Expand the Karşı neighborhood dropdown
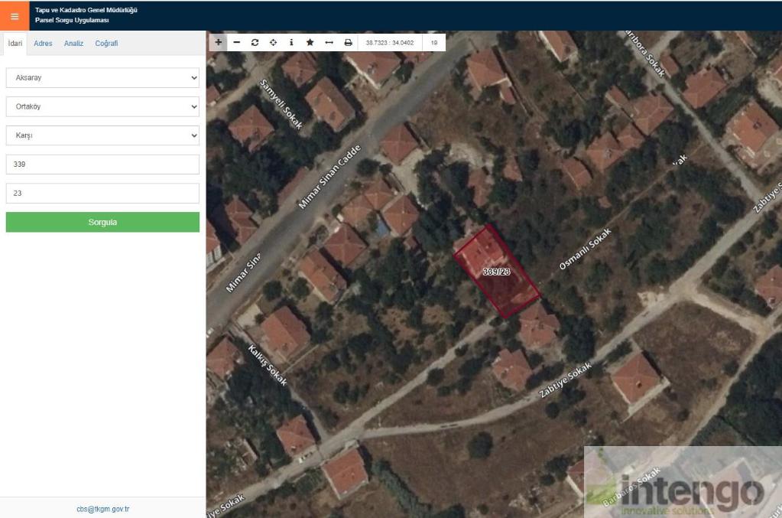This screenshot has height=518, width=782. tap(102, 135)
